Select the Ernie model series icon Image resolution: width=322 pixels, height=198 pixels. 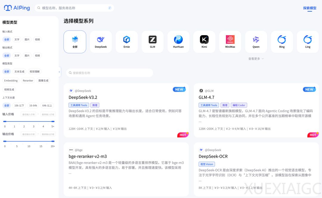126,41
